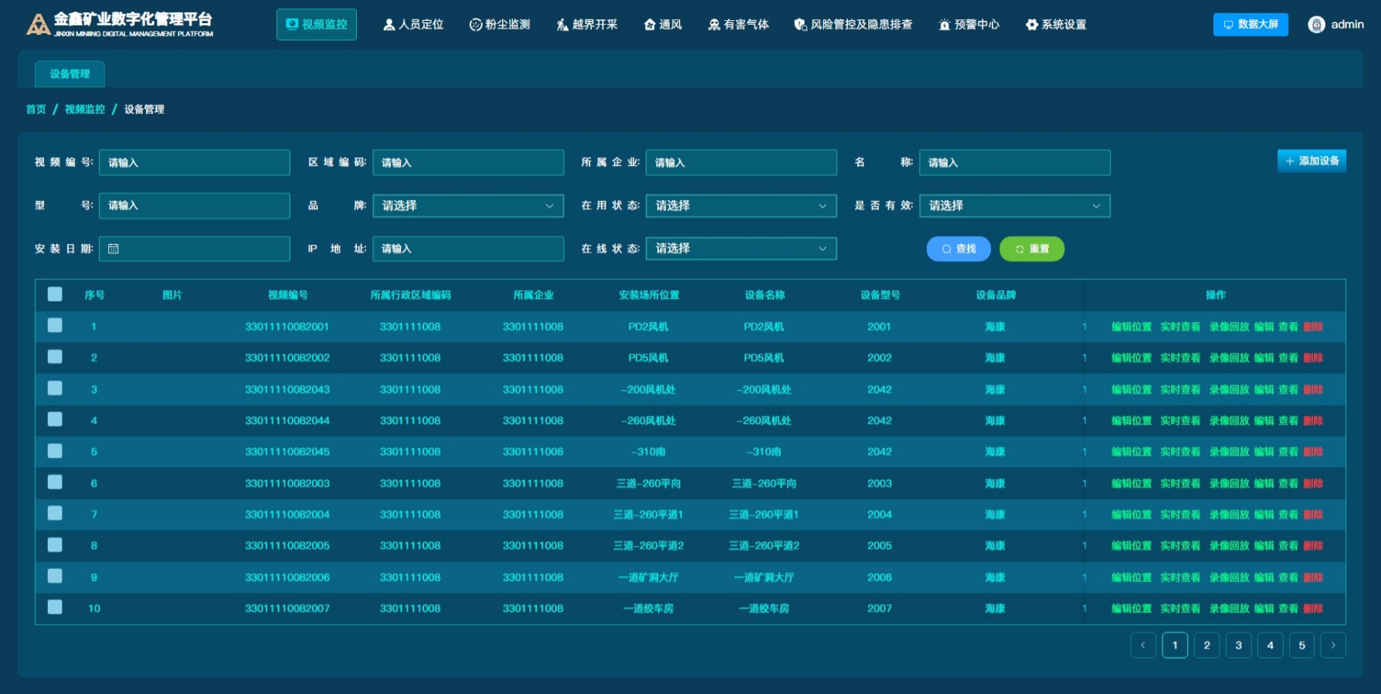1381x694 pixels.
Task: Click the Jinxin mining platform logo icon
Action: point(38,25)
